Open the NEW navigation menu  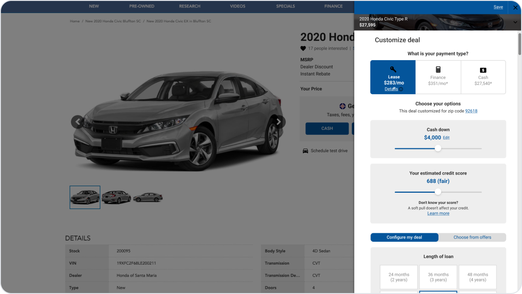tap(94, 6)
